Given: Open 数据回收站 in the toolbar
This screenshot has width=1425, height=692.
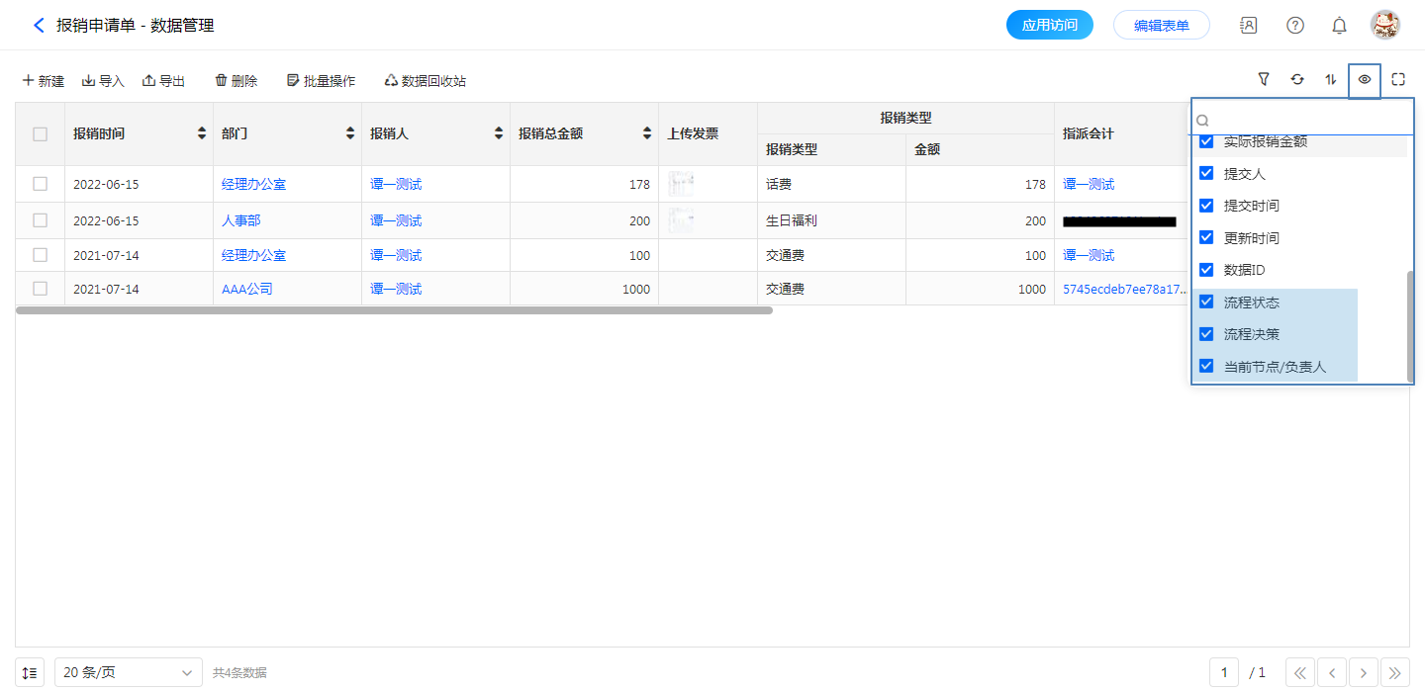Looking at the screenshot, I should click(x=425, y=81).
